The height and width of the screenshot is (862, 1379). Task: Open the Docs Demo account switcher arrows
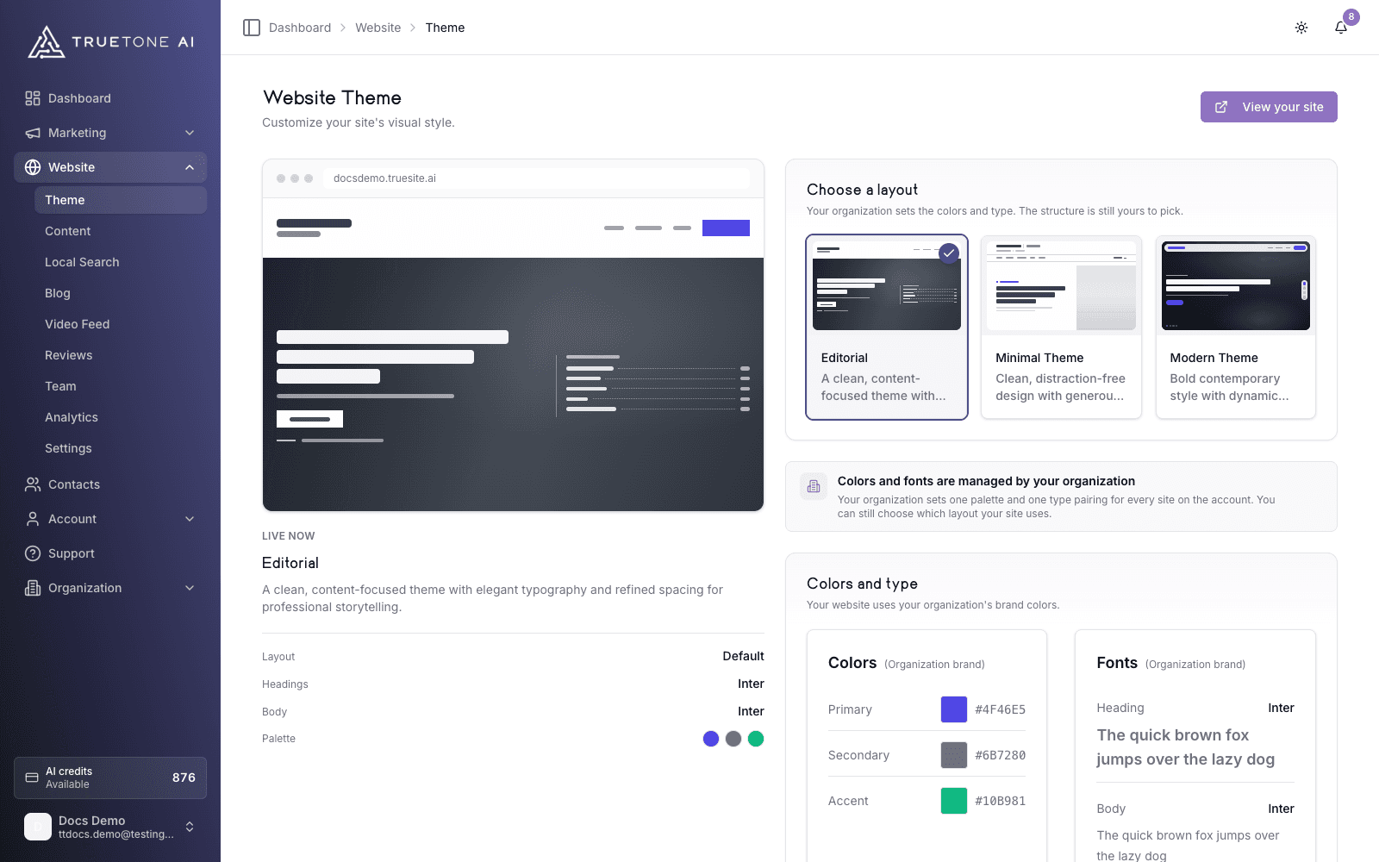point(190,827)
